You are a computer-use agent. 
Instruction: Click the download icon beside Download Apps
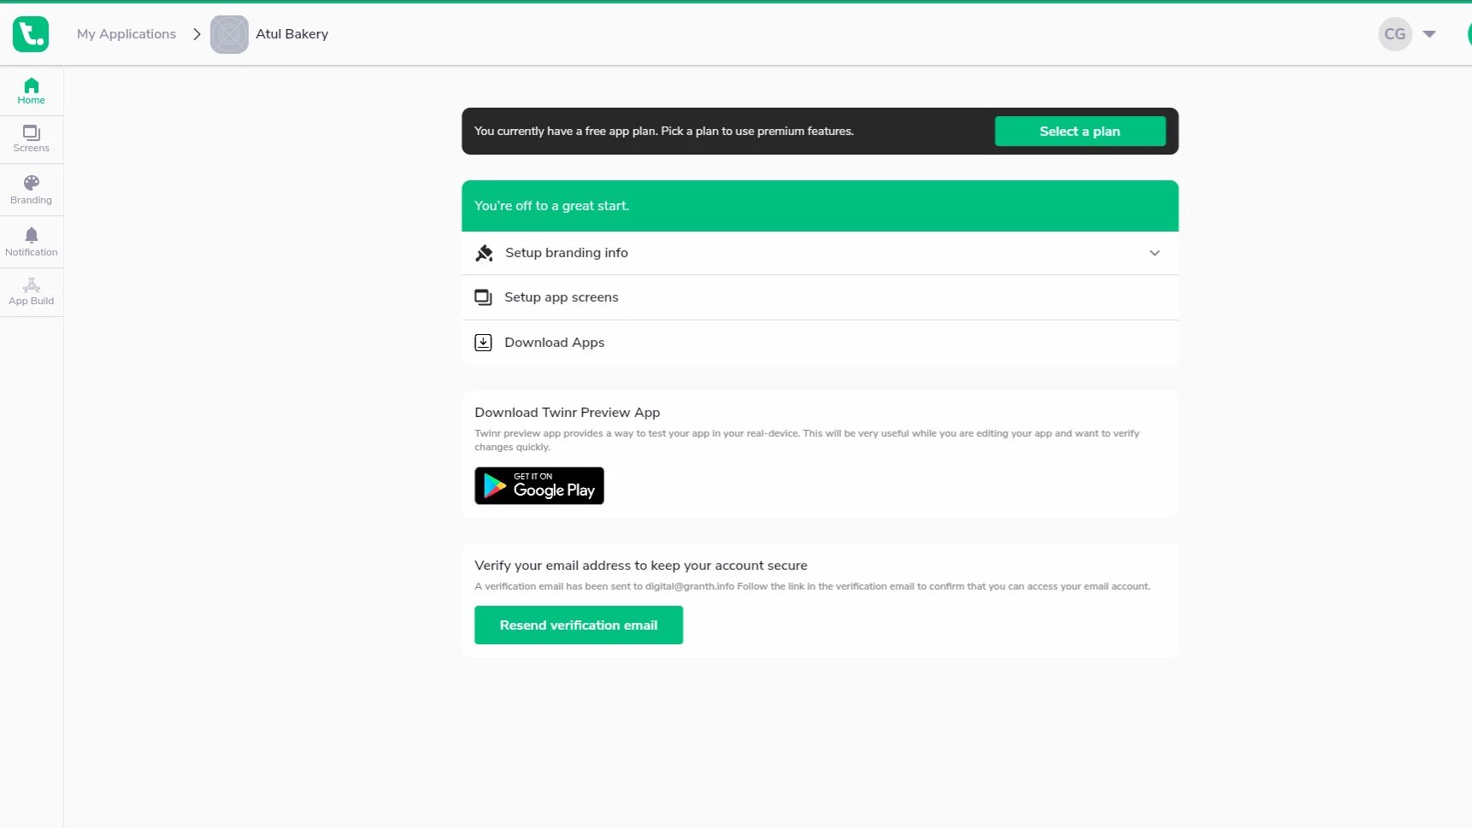483,343
